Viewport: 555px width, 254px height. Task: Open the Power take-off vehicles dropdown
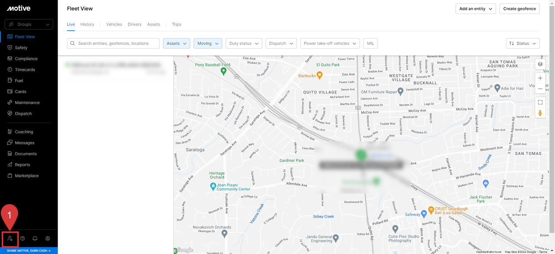[330, 43]
